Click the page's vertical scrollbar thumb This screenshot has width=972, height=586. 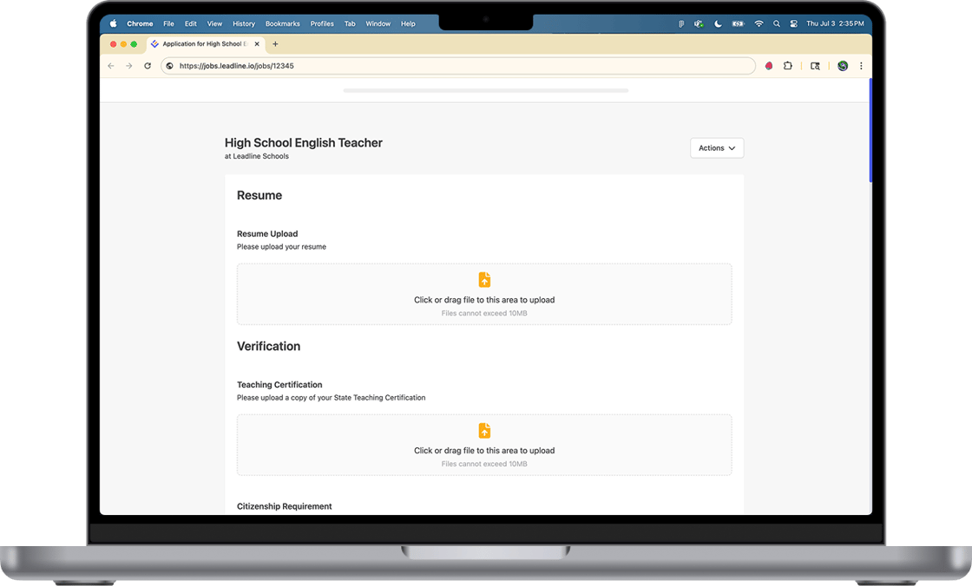click(x=870, y=130)
